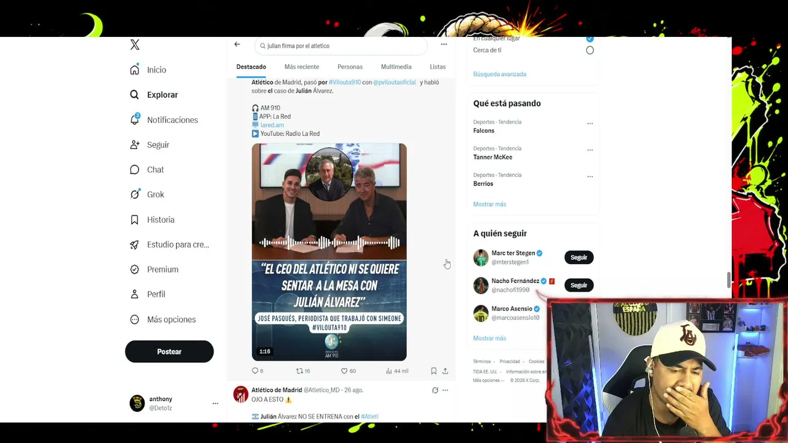Screen dimensions: 788x443
Task: Open Términos footer link
Action: pyautogui.click(x=482, y=362)
